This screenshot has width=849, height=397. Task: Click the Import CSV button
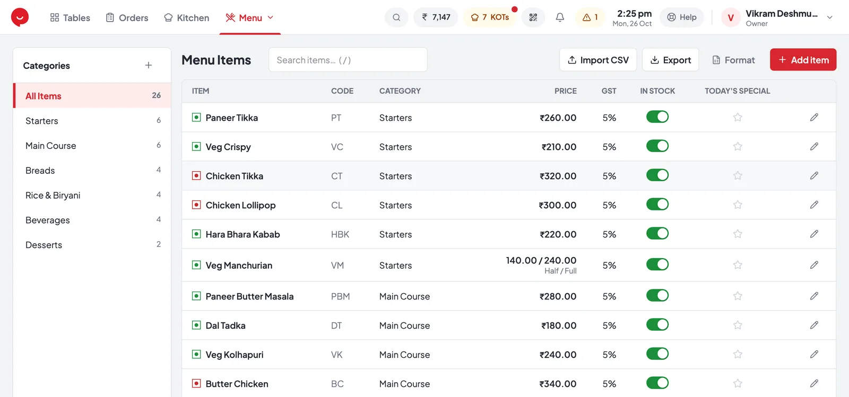click(x=598, y=60)
